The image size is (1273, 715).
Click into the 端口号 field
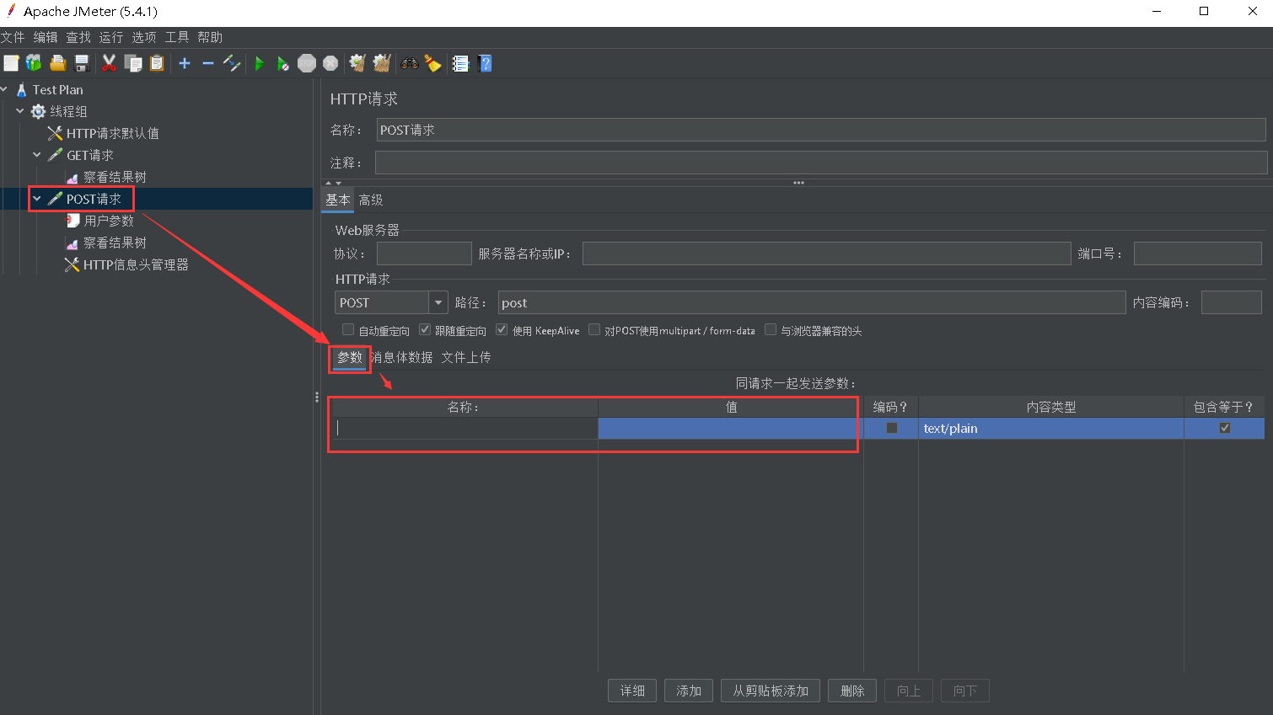(1197, 253)
